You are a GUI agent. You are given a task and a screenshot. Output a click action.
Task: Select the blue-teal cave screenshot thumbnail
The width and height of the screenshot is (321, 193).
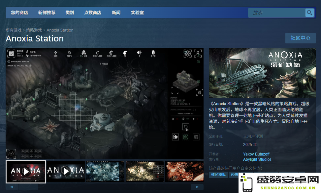click(105, 171)
